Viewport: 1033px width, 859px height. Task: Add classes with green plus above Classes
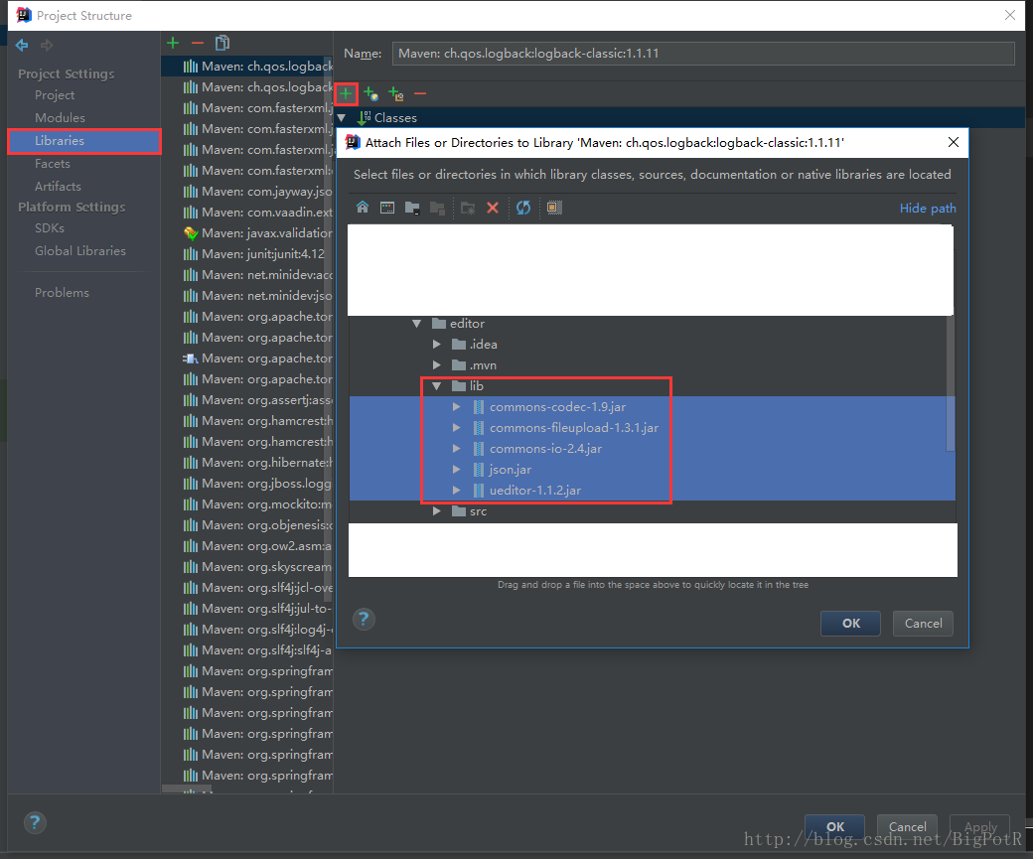coord(346,93)
